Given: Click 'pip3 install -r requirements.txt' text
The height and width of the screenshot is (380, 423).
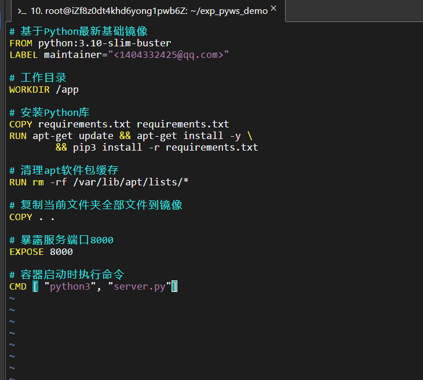Looking at the screenshot, I should click(165, 148).
